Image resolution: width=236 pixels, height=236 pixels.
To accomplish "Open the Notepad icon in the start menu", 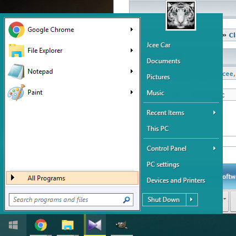I will coord(16,72).
